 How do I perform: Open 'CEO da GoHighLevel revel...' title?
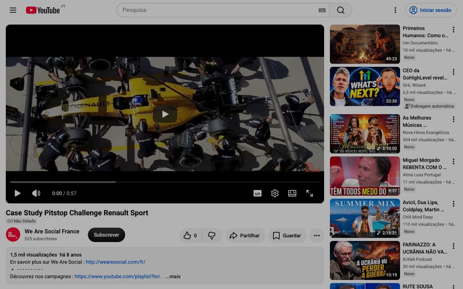click(x=425, y=74)
